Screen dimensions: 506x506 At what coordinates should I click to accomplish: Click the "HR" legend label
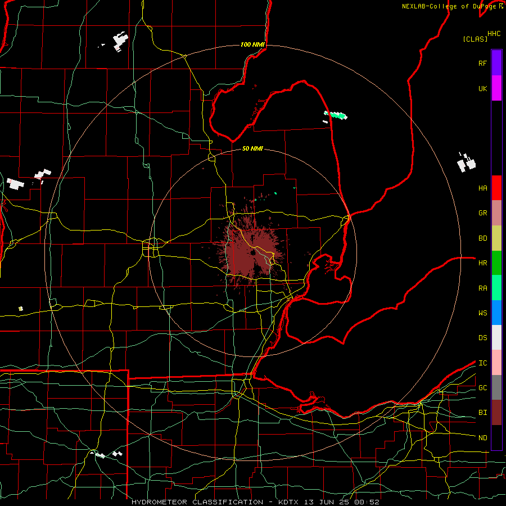point(482,263)
